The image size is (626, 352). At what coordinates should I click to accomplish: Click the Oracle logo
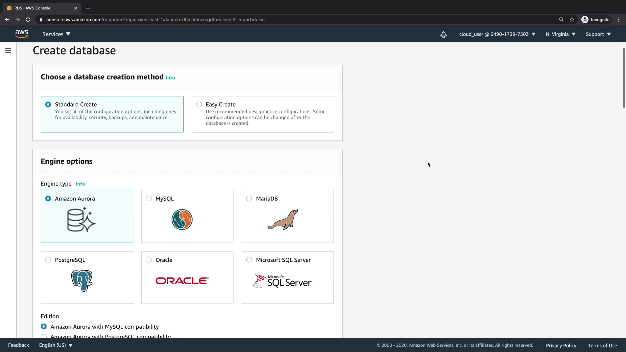(x=182, y=281)
